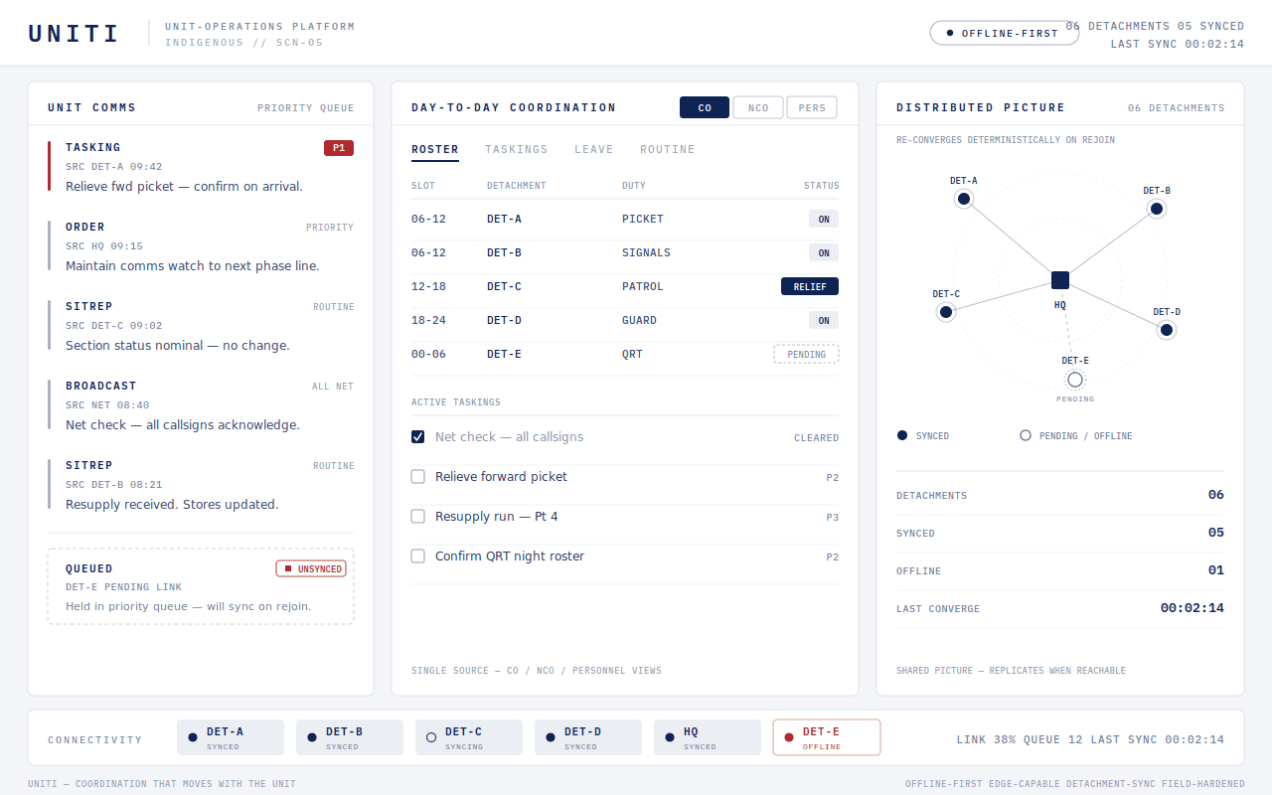Select the pending DET-E node circle

tap(1074, 380)
